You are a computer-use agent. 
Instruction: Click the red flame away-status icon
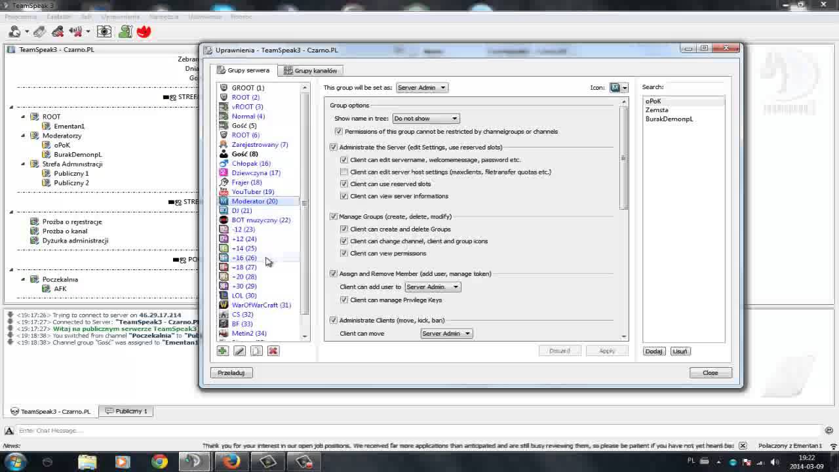(144, 31)
